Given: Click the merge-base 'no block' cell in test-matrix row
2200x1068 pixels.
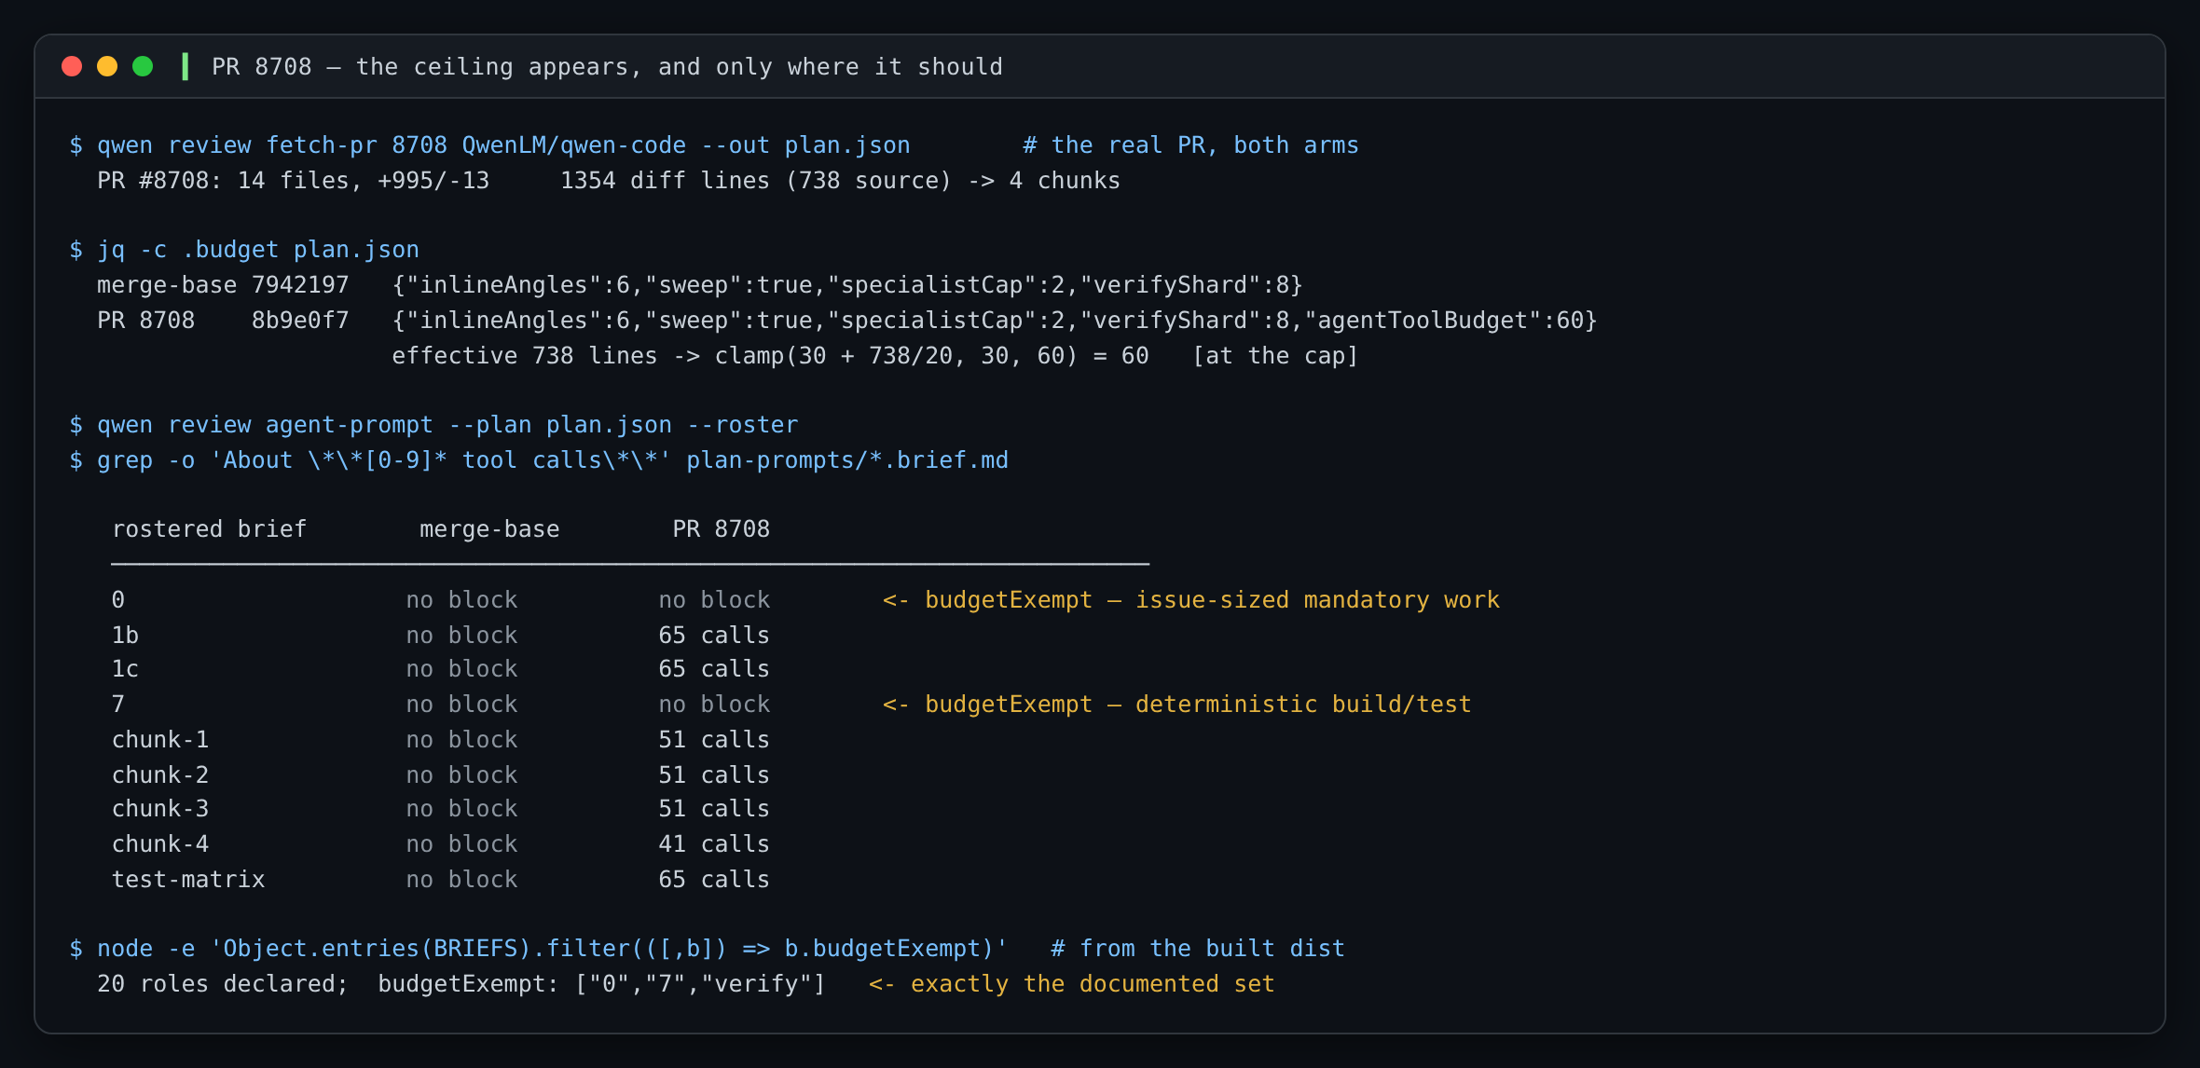Looking at the screenshot, I should pyautogui.click(x=461, y=880).
